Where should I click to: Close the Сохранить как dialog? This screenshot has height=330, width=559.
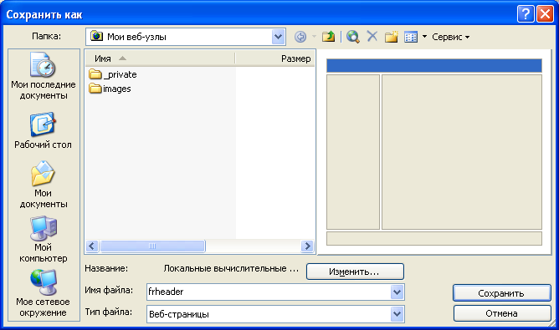pyautogui.click(x=545, y=14)
